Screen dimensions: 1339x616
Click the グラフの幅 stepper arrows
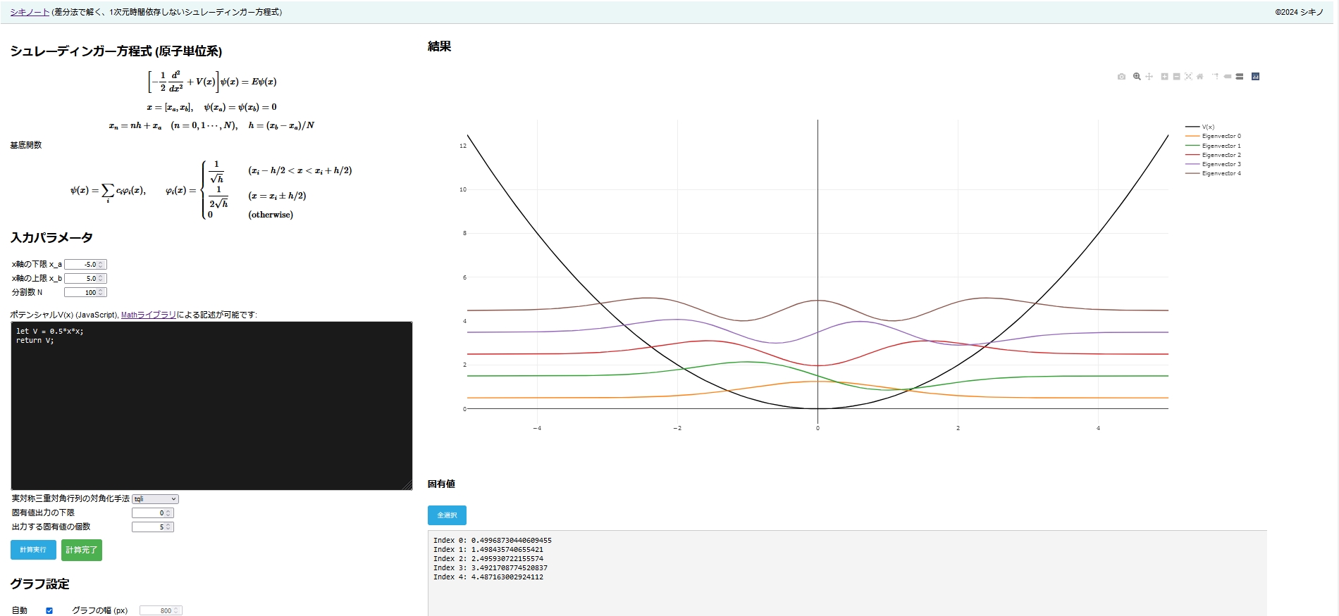point(176,611)
